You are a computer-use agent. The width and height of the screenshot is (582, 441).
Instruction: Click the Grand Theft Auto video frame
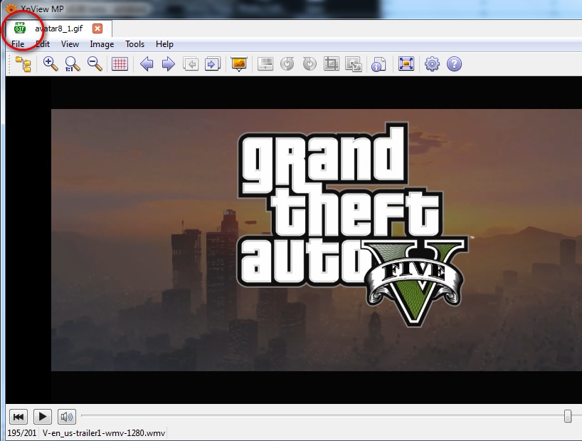[316, 239]
